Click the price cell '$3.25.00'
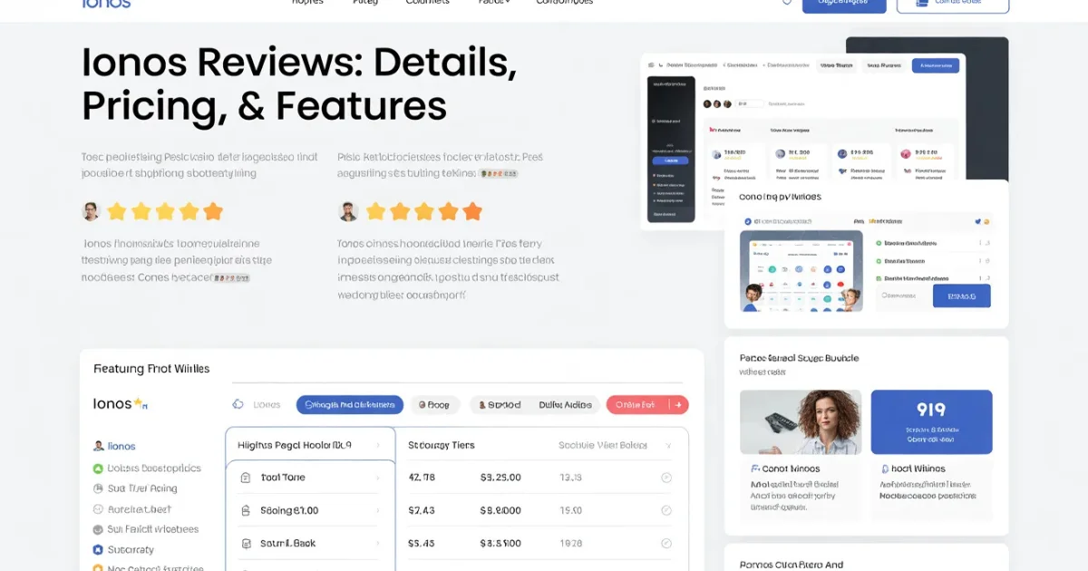The height and width of the screenshot is (571, 1088). pos(500,478)
